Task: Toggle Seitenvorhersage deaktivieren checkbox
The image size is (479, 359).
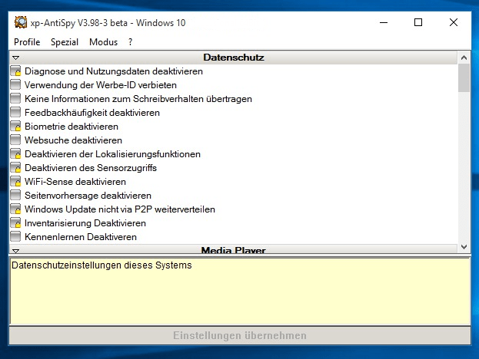Action: pyautogui.click(x=15, y=195)
